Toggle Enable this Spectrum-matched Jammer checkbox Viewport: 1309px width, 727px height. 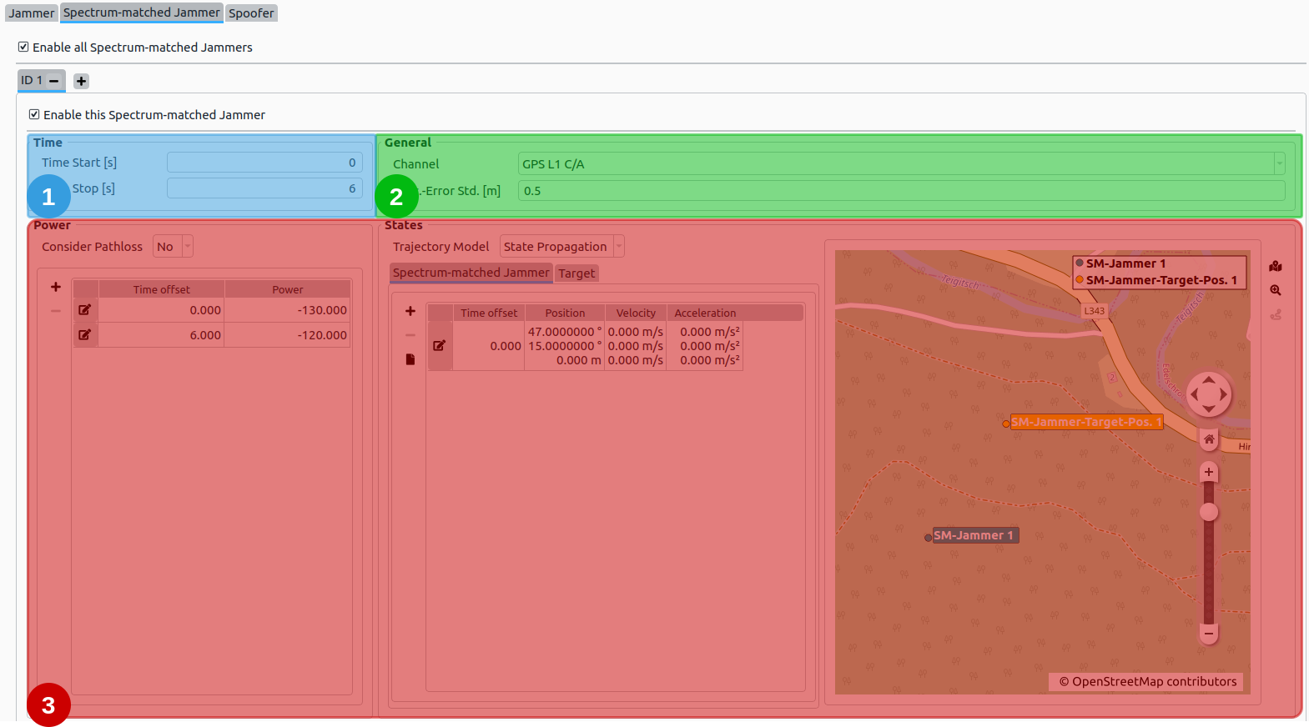coord(34,114)
